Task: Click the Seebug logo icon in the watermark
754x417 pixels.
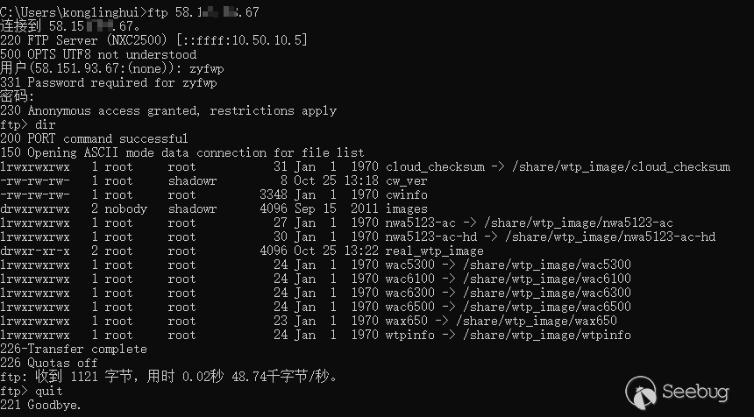Action: click(643, 392)
